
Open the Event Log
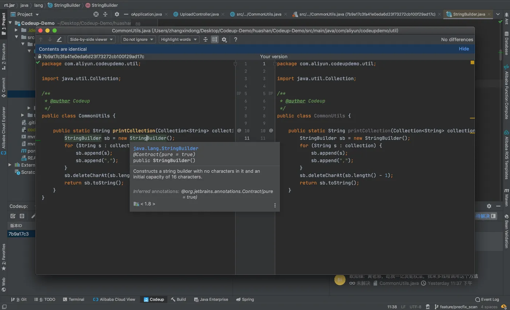pos(487,299)
